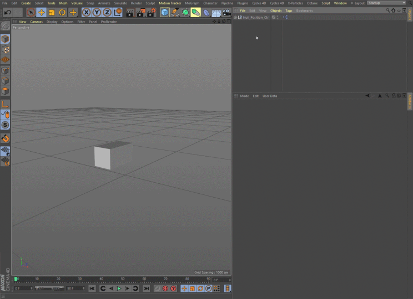
Task: Toggle Viewport Solo S icon
Action: pyautogui.click(x=5, y=125)
